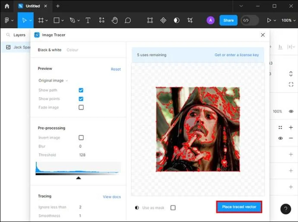Click the threshold slider triangle handle
The width and height of the screenshot is (298, 222).
click(79, 178)
